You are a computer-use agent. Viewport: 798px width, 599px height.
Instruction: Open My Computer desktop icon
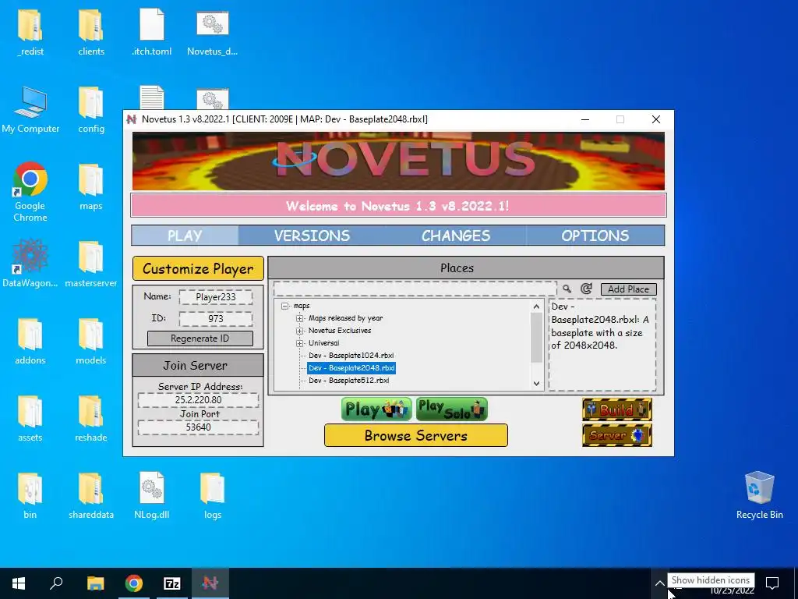(30, 109)
